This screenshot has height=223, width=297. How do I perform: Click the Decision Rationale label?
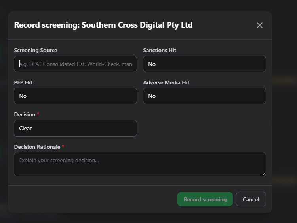(x=37, y=147)
